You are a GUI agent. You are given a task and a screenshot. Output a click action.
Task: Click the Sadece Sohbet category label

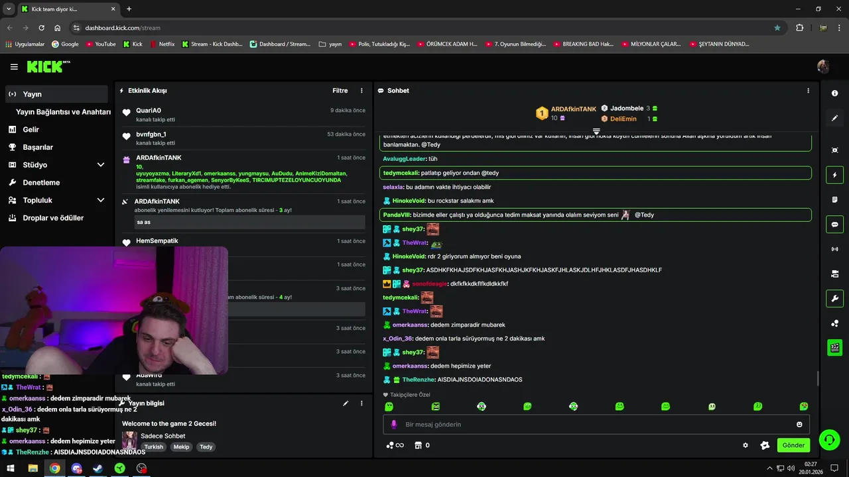click(163, 436)
